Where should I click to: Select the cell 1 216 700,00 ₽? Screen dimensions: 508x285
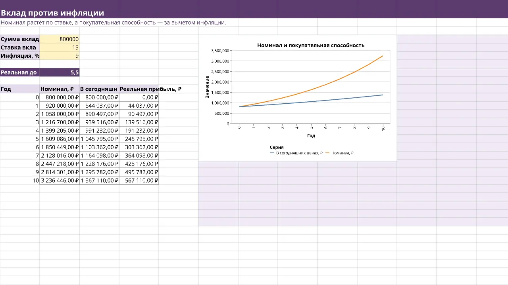coord(60,122)
